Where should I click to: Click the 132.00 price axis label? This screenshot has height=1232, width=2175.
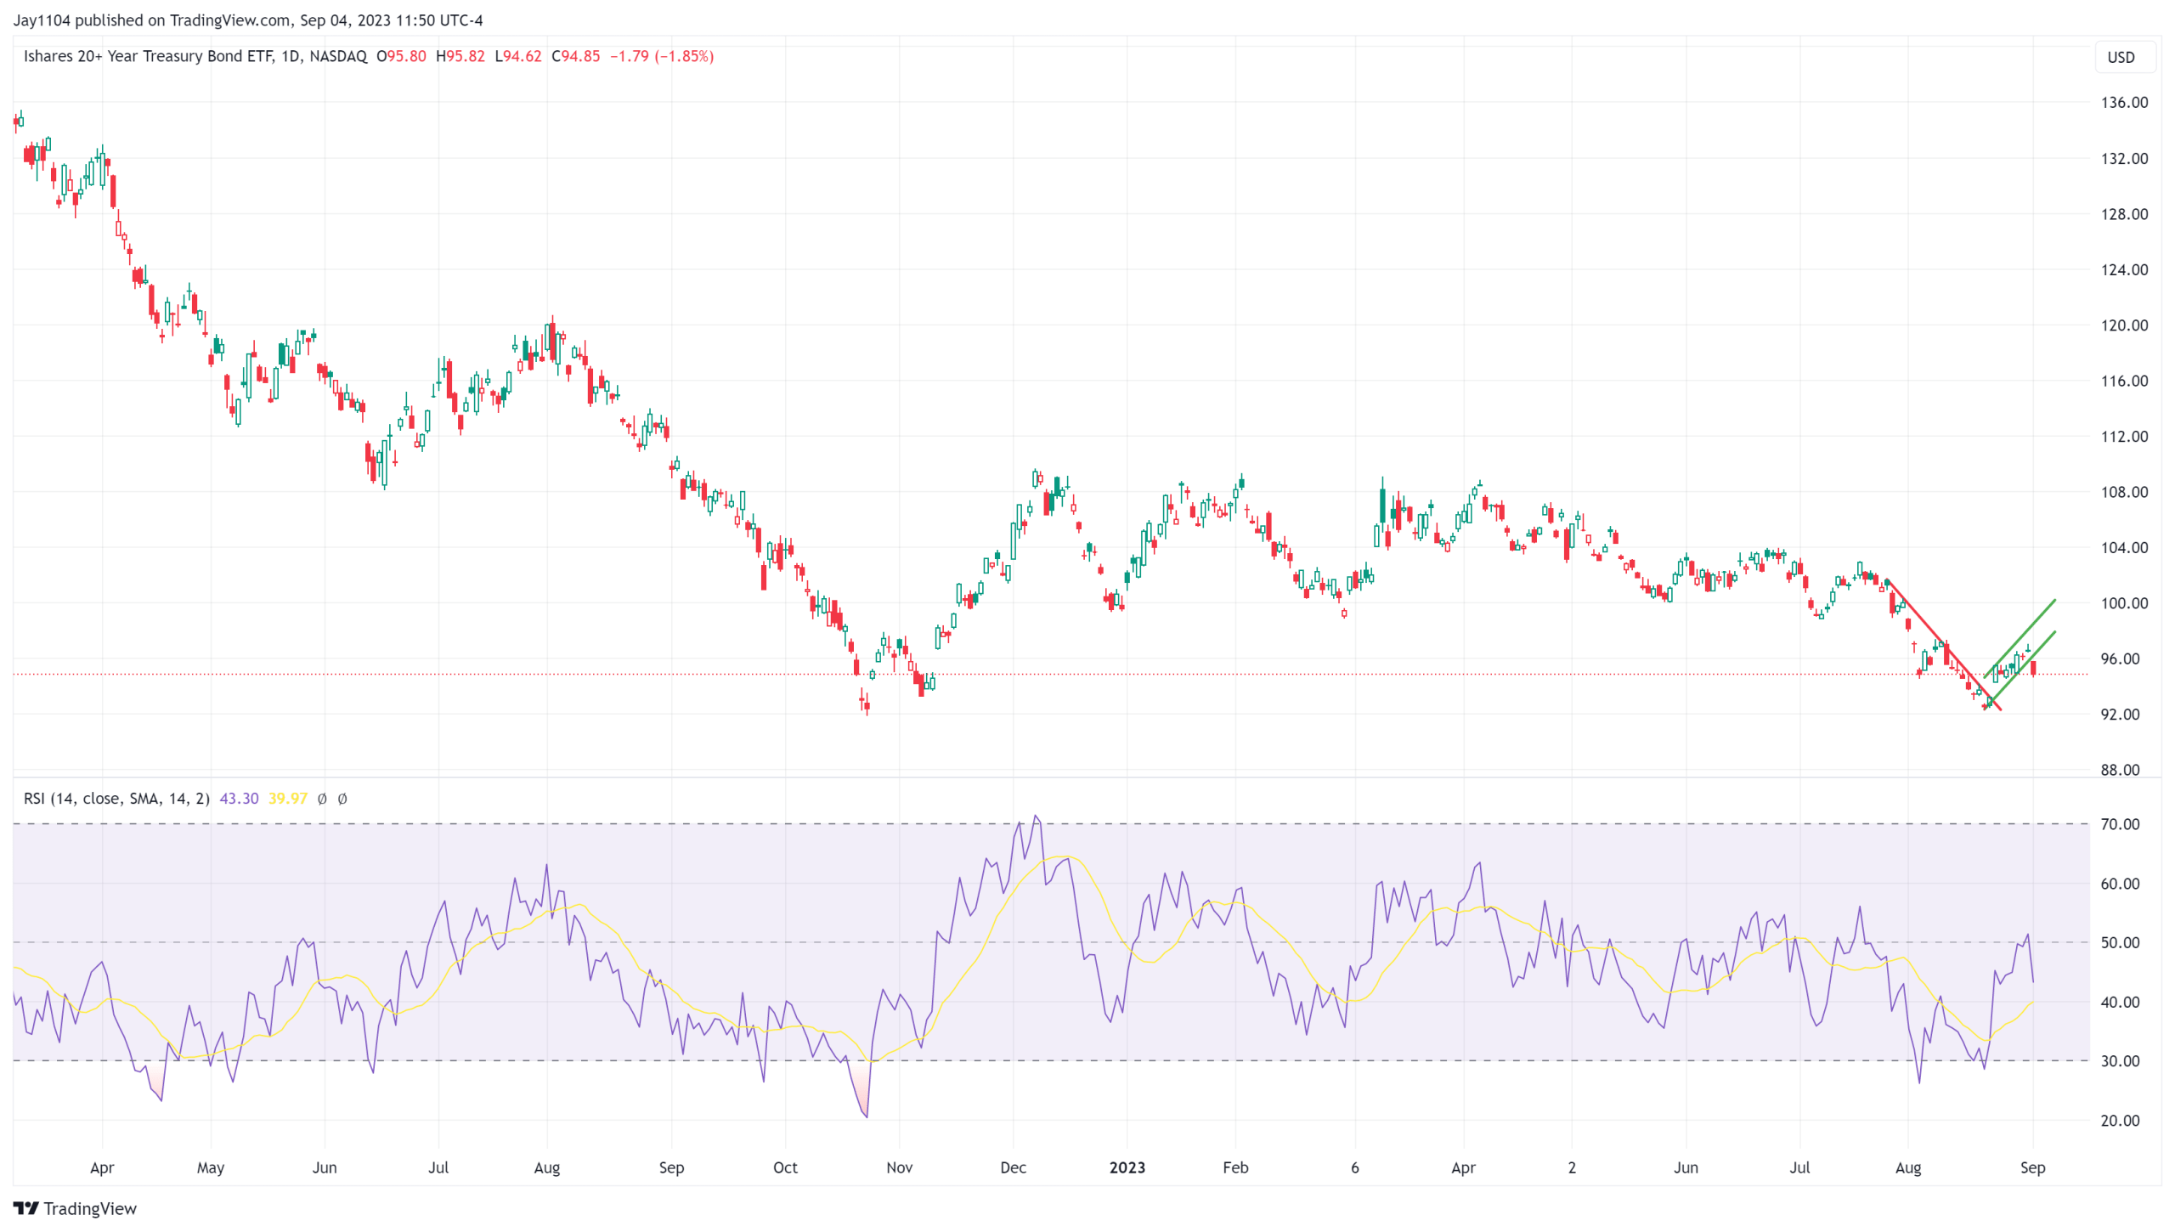[x=2124, y=159]
